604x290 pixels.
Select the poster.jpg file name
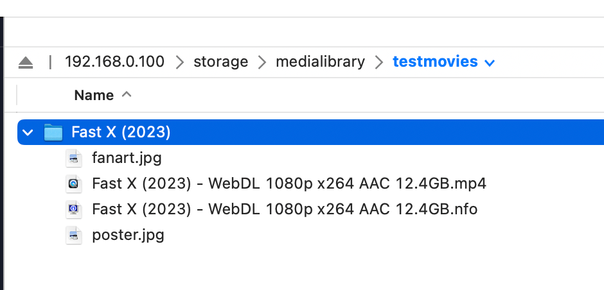128,235
